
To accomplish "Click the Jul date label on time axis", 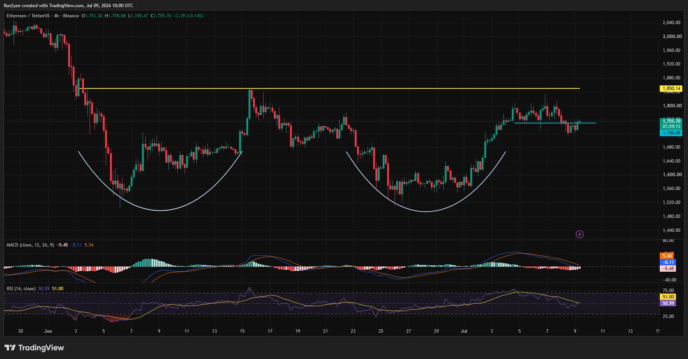I will pyautogui.click(x=464, y=331).
